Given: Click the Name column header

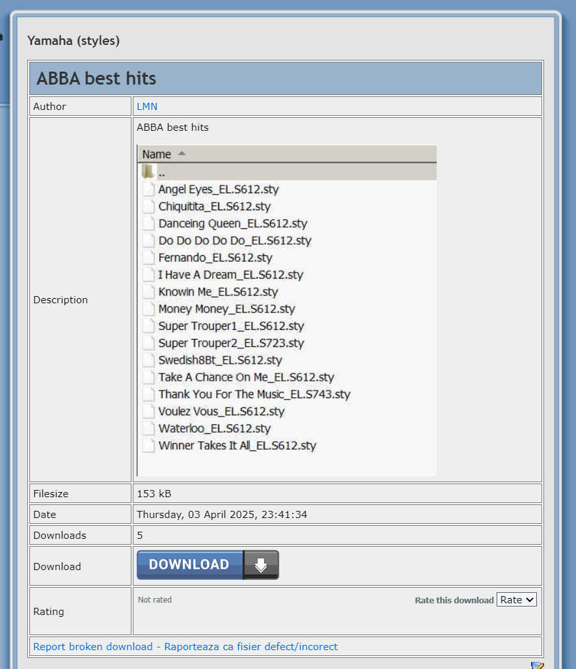Looking at the screenshot, I should [x=287, y=154].
